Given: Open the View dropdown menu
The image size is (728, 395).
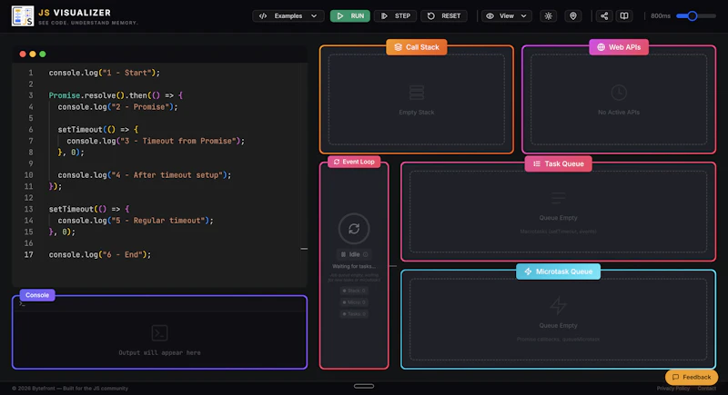Looking at the screenshot, I should [x=506, y=15].
